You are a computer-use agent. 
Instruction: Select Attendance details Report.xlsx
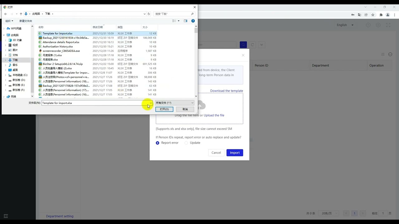click(x=61, y=42)
